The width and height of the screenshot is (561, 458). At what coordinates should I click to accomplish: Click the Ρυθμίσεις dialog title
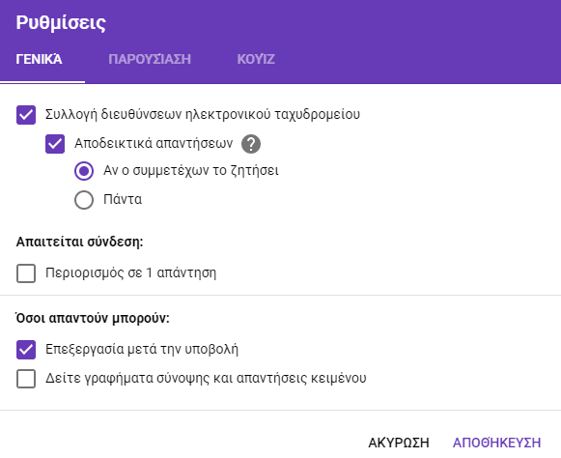(61, 22)
